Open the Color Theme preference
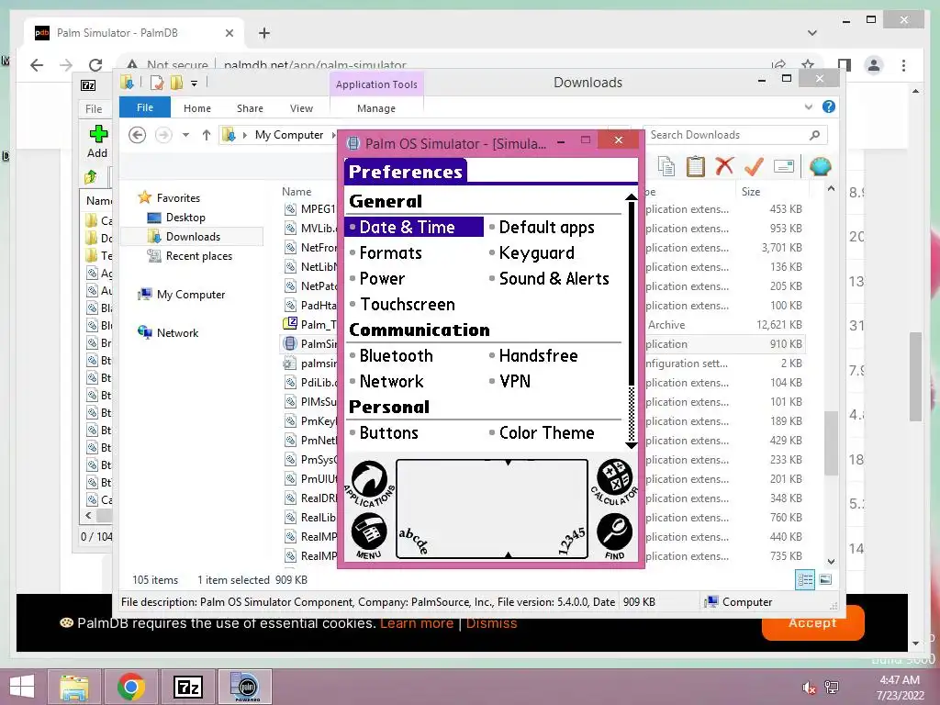 coord(546,433)
